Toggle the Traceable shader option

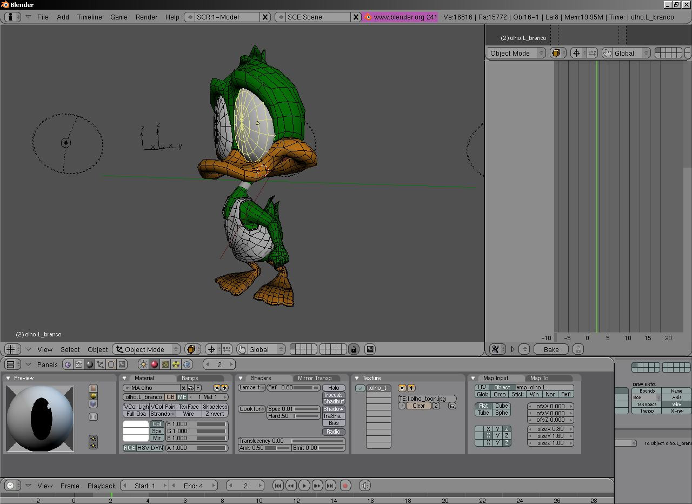(334, 395)
